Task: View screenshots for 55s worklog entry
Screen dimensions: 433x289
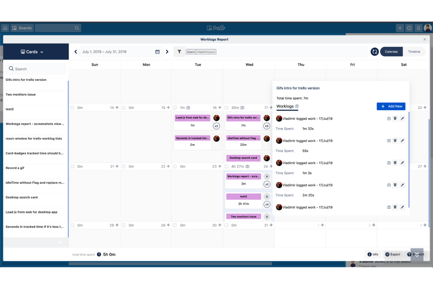Action: pos(389,141)
